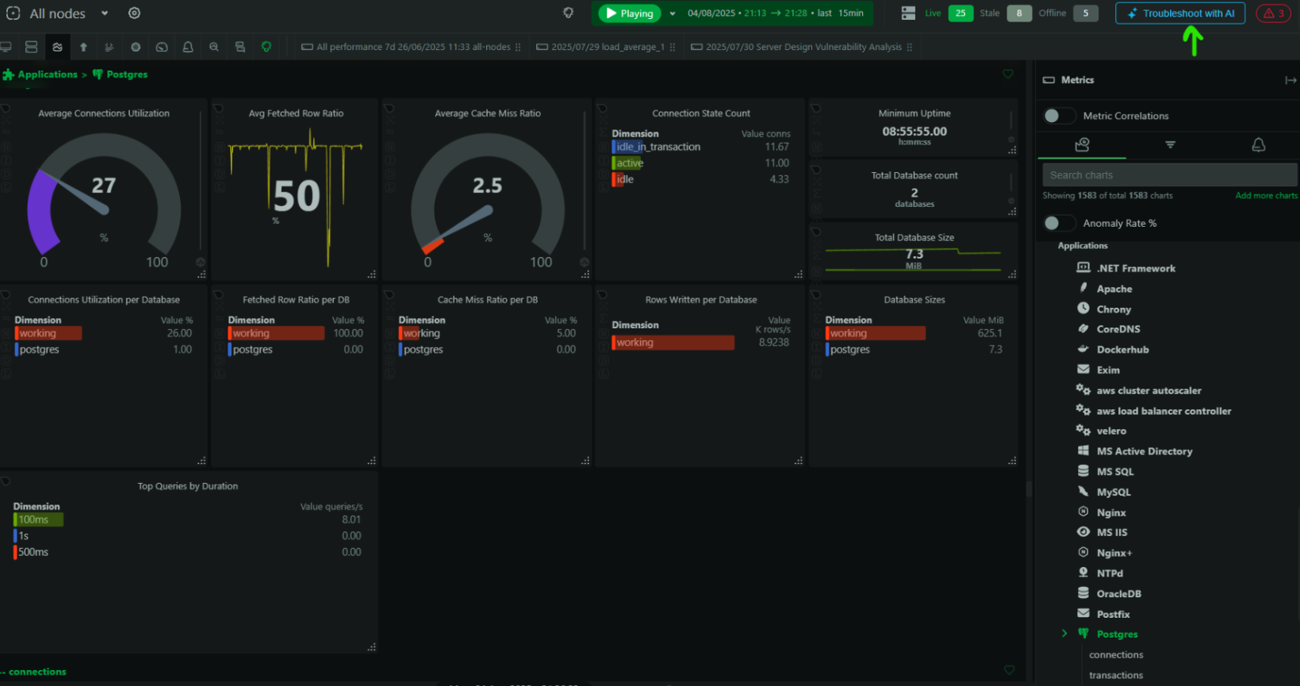Image resolution: width=1300 pixels, height=686 pixels.
Task: Select aws load balancer controller entry
Action: pyautogui.click(x=1164, y=411)
